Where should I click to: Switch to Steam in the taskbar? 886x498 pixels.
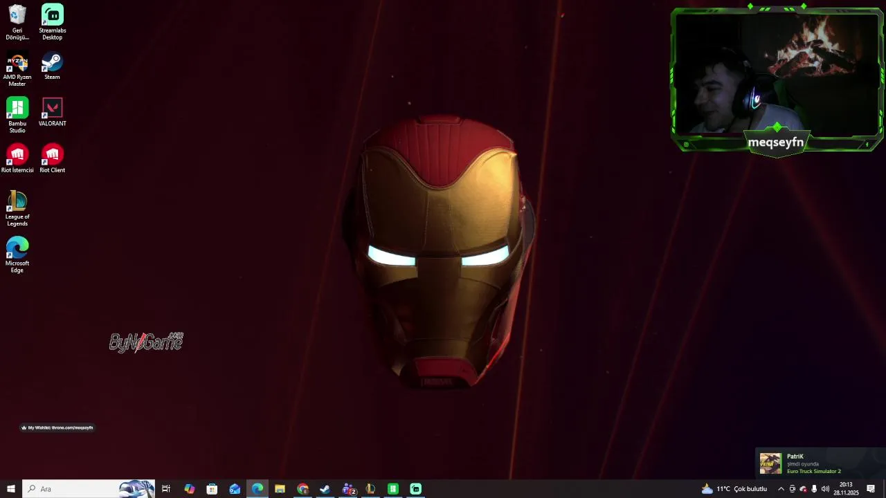coord(325,489)
